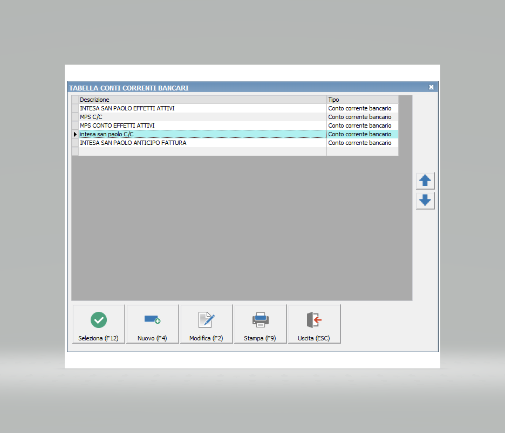This screenshot has height=433, width=505.
Task: Print the list with Stampa (F9)
Action: (260, 324)
